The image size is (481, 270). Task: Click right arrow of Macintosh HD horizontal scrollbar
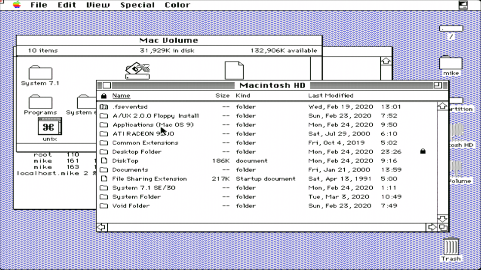point(431,227)
